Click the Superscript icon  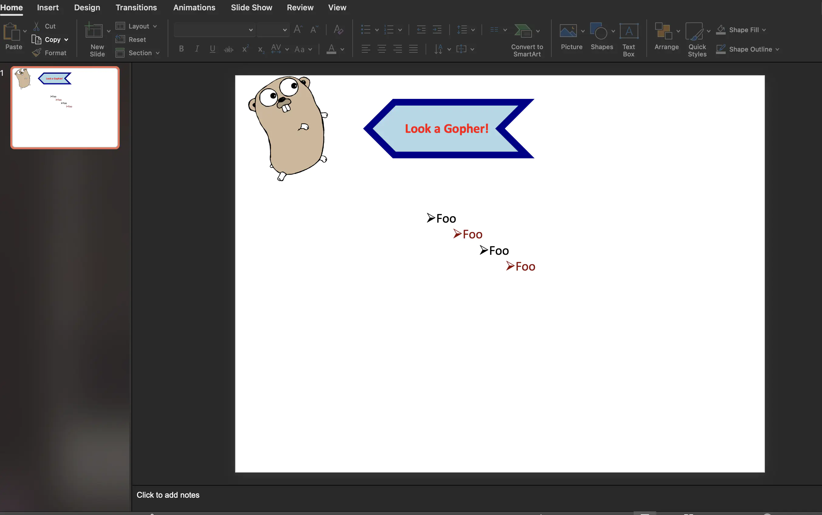[245, 49]
